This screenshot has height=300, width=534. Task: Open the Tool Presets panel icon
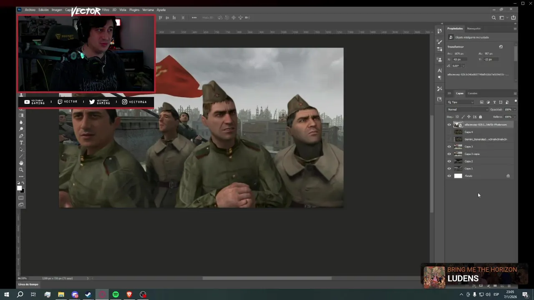point(439,88)
